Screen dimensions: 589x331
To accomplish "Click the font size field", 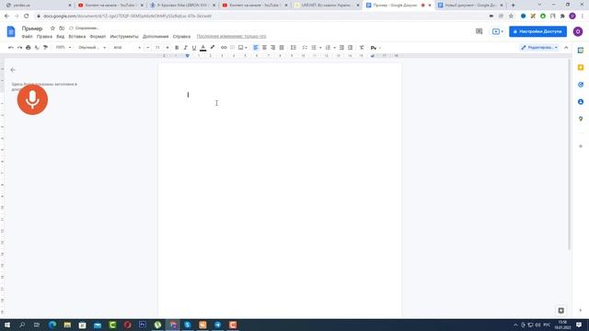I will tap(157, 48).
